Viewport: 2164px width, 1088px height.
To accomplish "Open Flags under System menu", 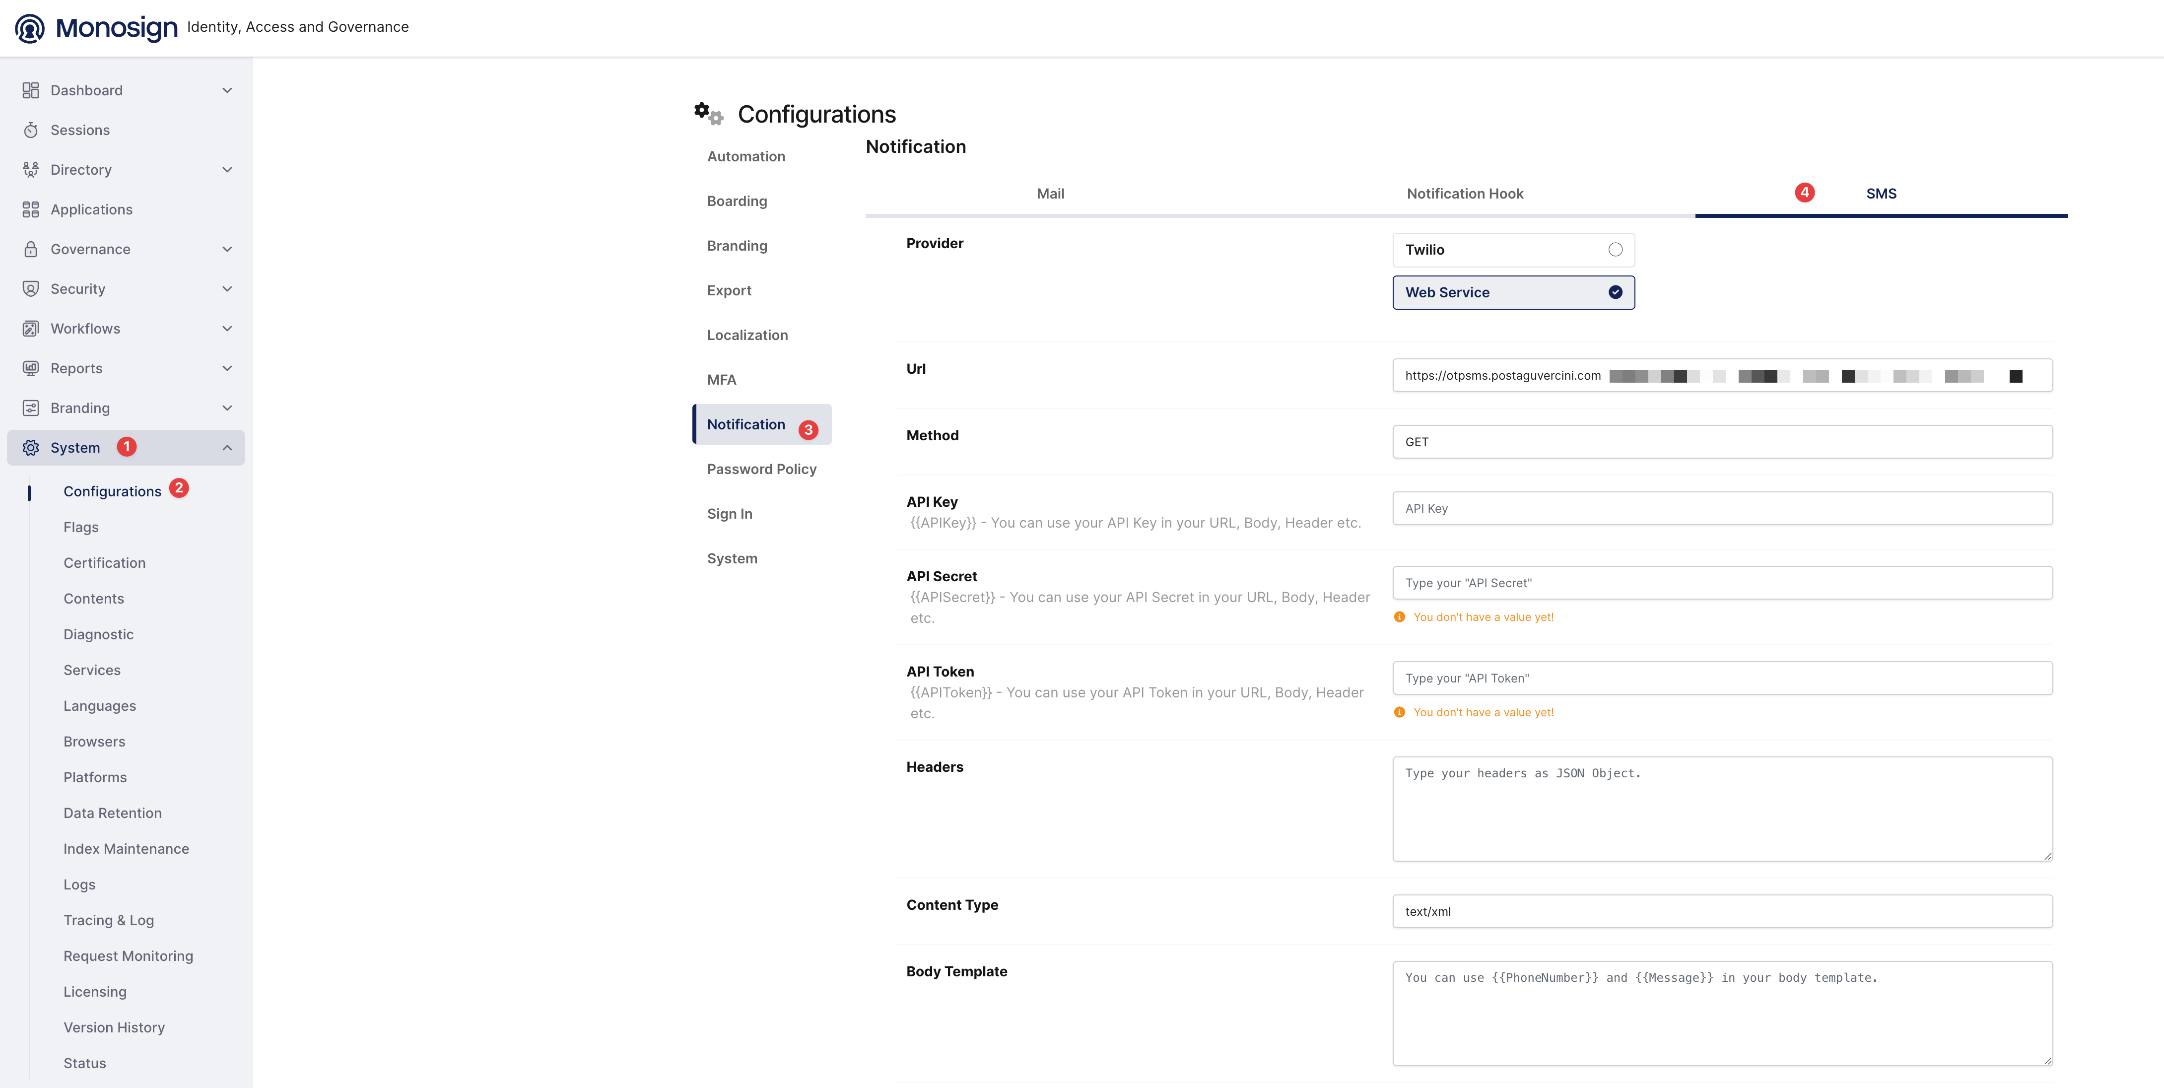I will [x=80, y=527].
